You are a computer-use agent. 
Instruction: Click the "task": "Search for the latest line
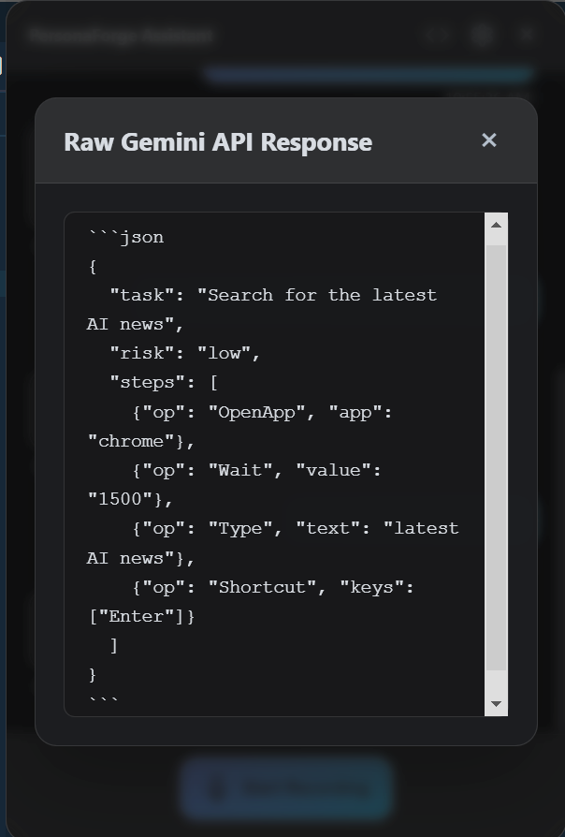pyautogui.click(x=273, y=295)
